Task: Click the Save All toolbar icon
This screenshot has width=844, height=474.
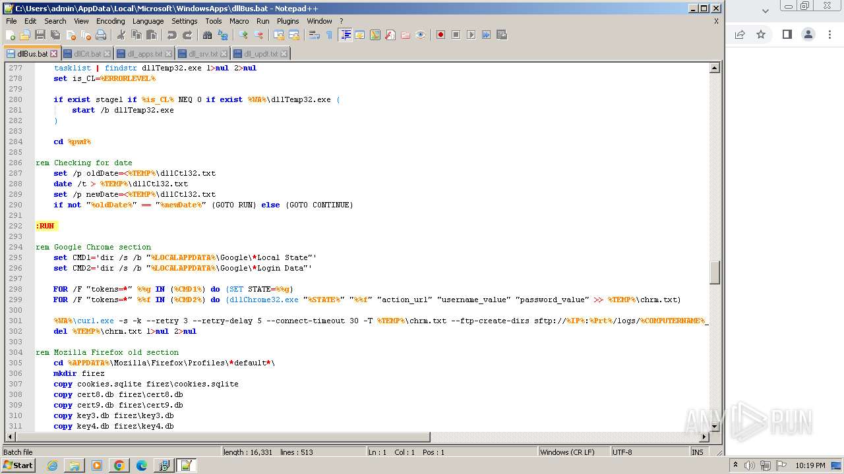Action: point(55,35)
